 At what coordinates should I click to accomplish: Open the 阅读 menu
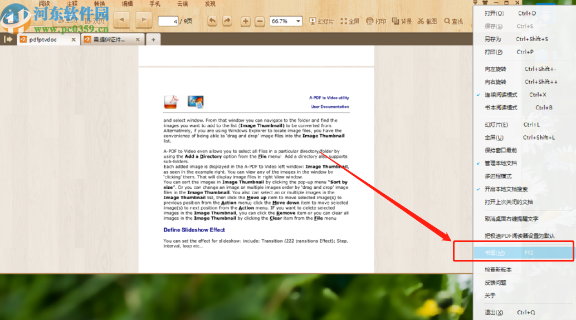pos(44,4)
